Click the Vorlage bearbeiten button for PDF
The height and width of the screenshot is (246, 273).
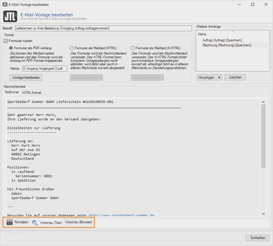coord(26,78)
